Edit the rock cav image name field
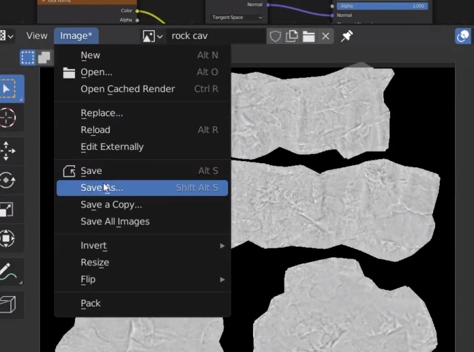474x352 pixels. (x=216, y=36)
